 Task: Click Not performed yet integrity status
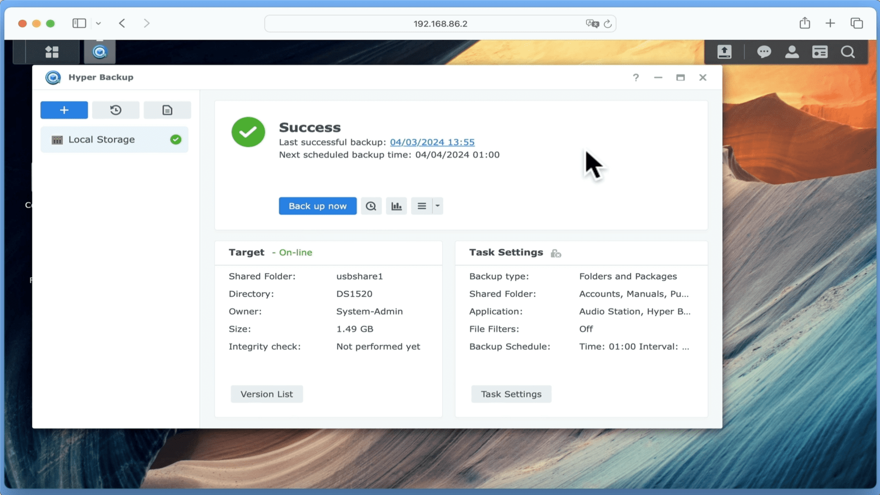[x=378, y=346]
